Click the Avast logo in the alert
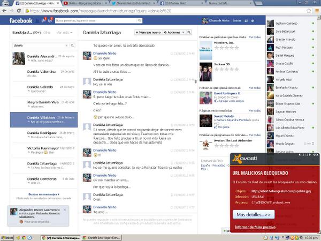Viewport: 321px width, 241px height. coord(244,159)
